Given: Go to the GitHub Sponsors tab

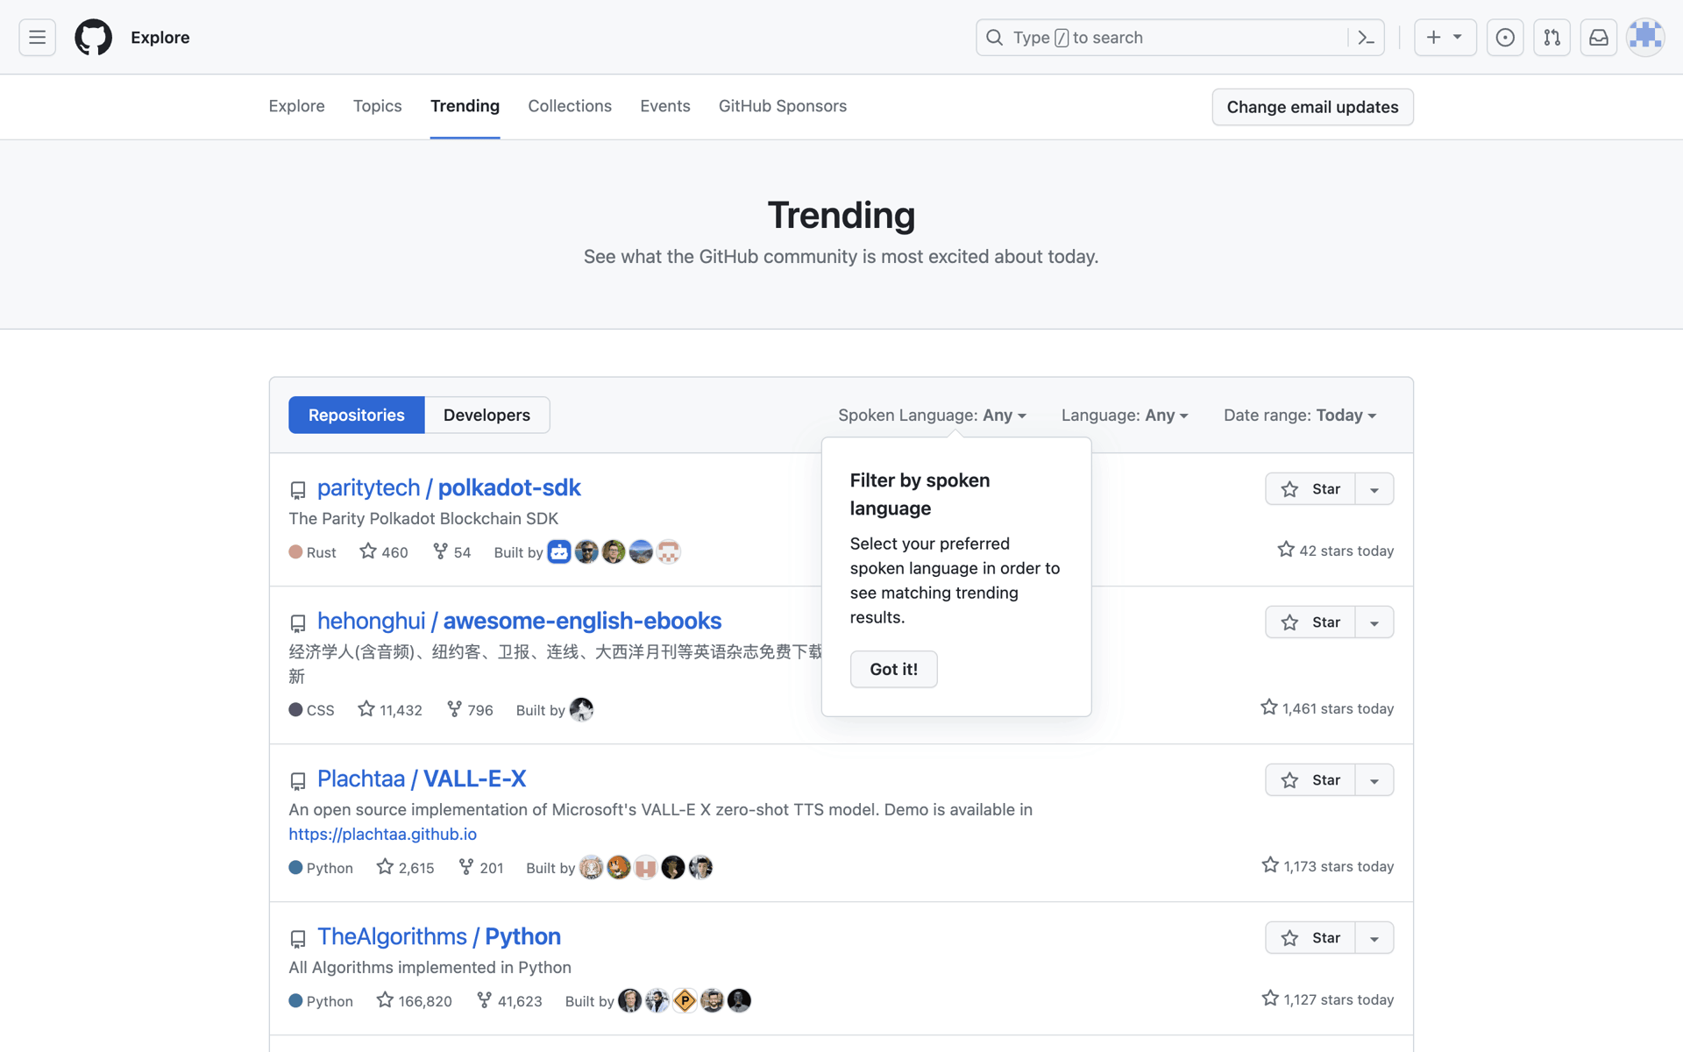Looking at the screenshot, I should click(x=783, y=106).
